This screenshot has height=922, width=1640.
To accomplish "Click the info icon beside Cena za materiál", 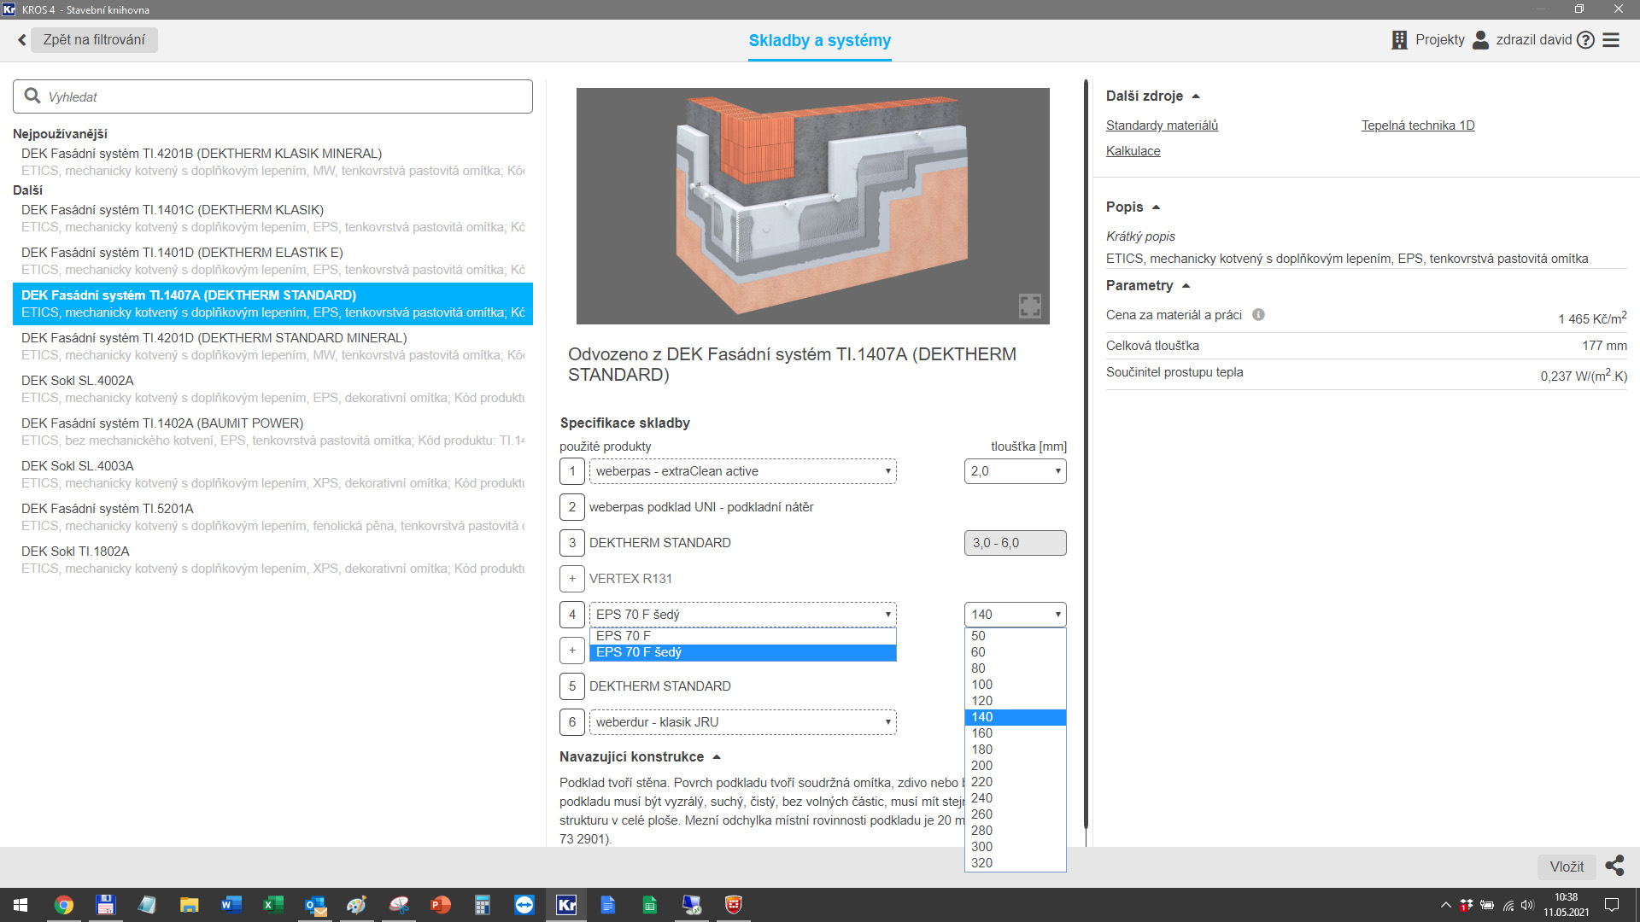I will pyautogui.click(x=1258, y=314).
